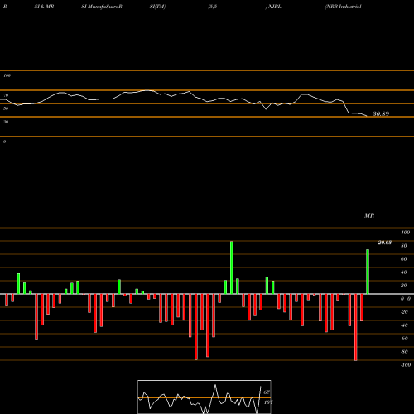Click the '60' label on MR axis

pyautogui.click(x=404, y=259)
